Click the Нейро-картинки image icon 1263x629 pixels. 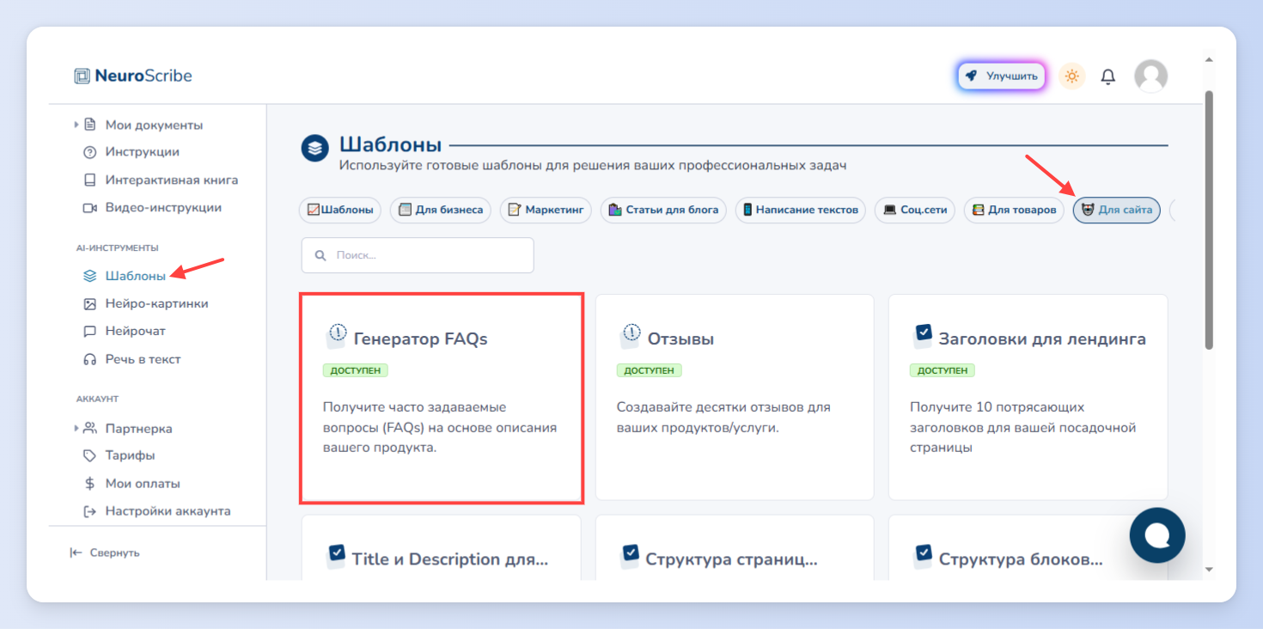point(89,304)
